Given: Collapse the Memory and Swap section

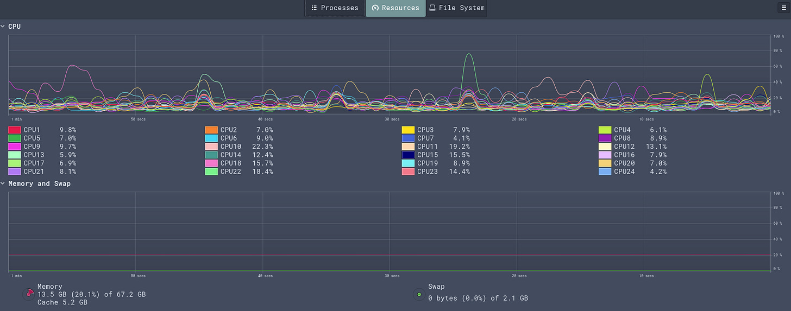Looking at the screenshot, I should [3, 183].
